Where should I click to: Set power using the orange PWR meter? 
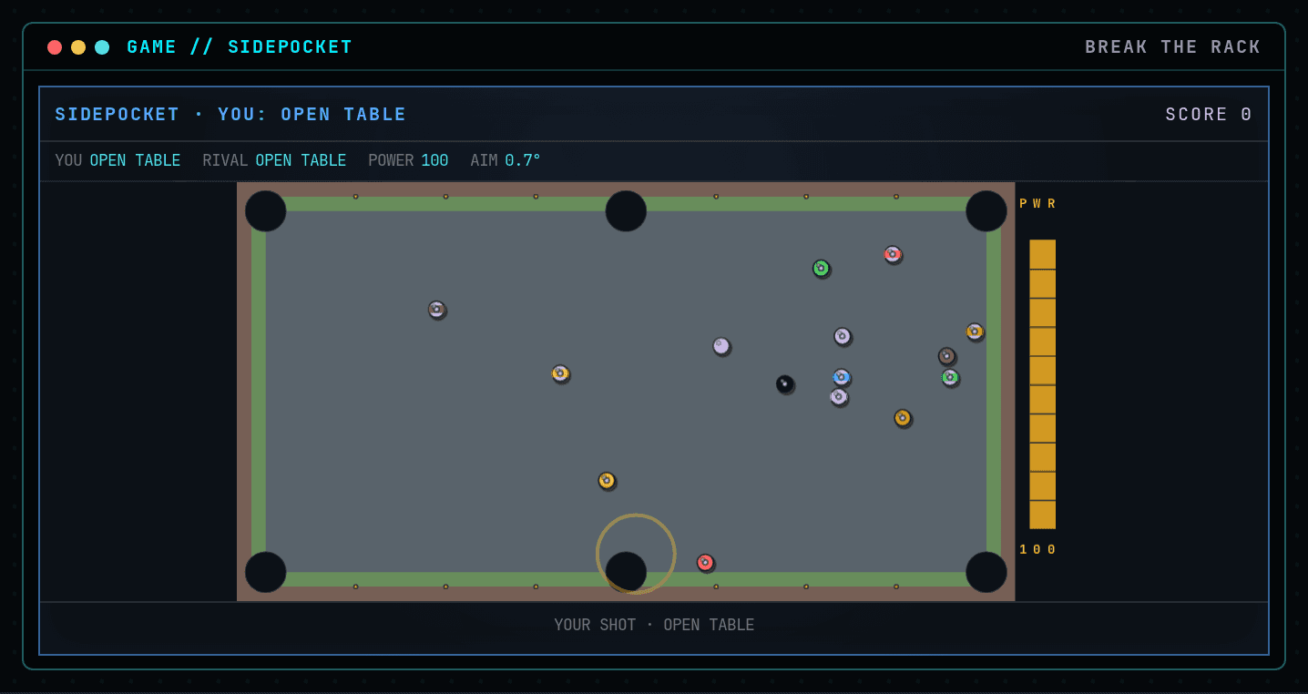click(1042, 383)
